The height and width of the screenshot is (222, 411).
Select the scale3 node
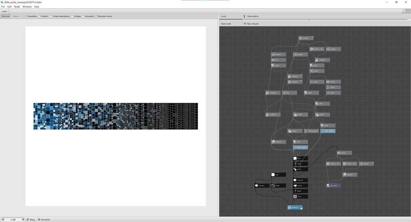click(278, 186)
